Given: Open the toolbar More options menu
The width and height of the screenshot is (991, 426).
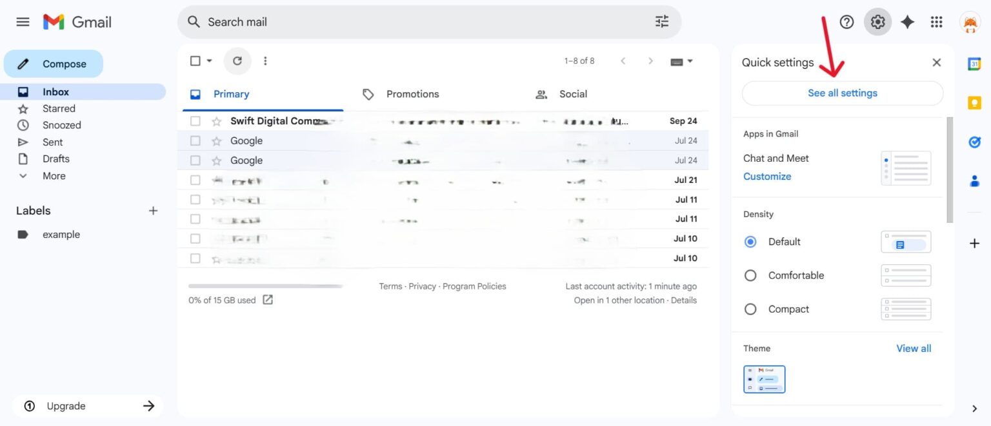Looking at the screenshot, I should coord(265,61).
